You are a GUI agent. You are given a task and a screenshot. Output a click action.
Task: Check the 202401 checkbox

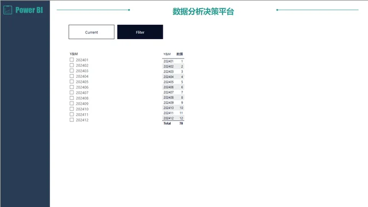pyautogui.click(x=71, y=60)
